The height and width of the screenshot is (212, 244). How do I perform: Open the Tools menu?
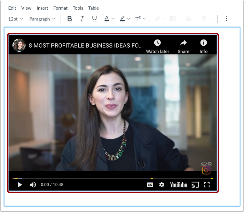tap(78, 8)
